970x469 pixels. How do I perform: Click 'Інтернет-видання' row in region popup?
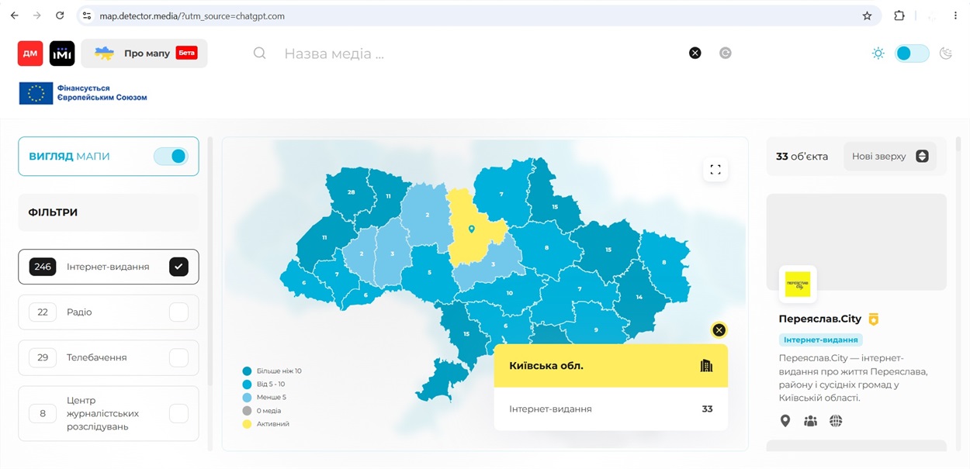[x=611, y=409]
